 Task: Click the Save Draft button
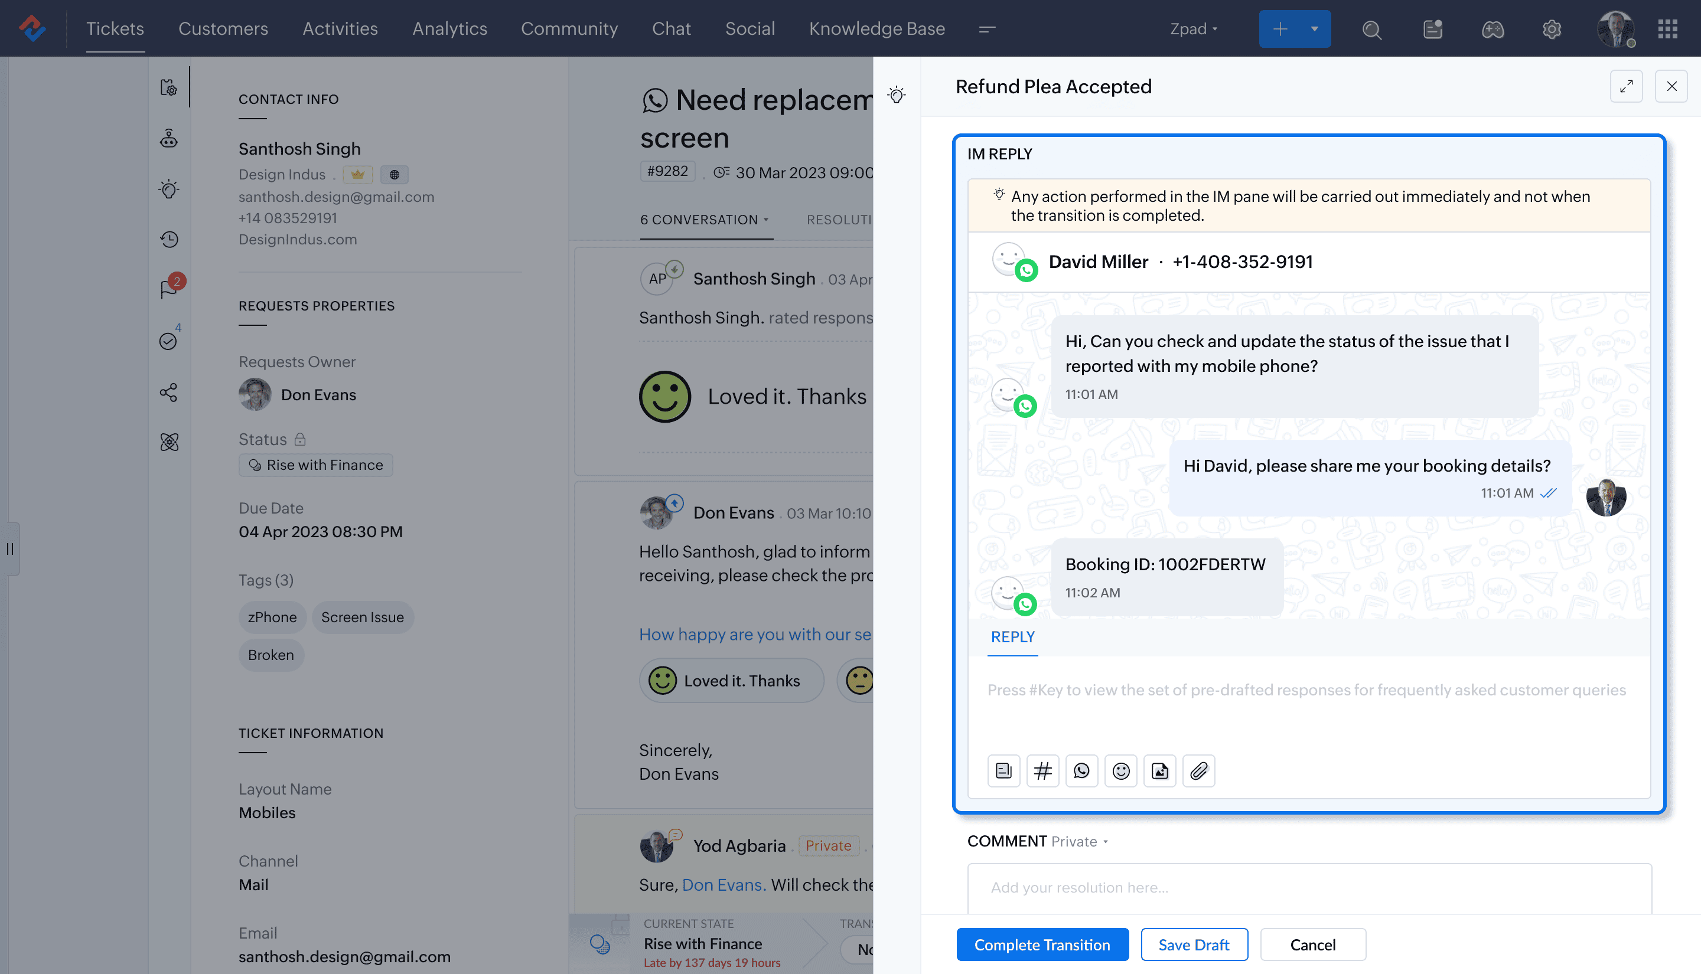tap(1194, 944)
